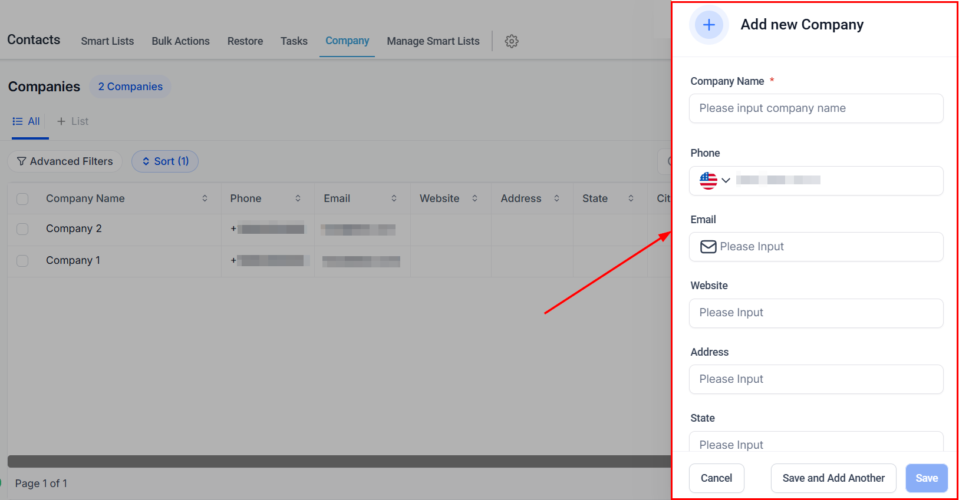Viewport: 959px width, 500px height.
Task: Click the sort arrows on Website column
Action: pyautogui.click(x=474, y=198)
